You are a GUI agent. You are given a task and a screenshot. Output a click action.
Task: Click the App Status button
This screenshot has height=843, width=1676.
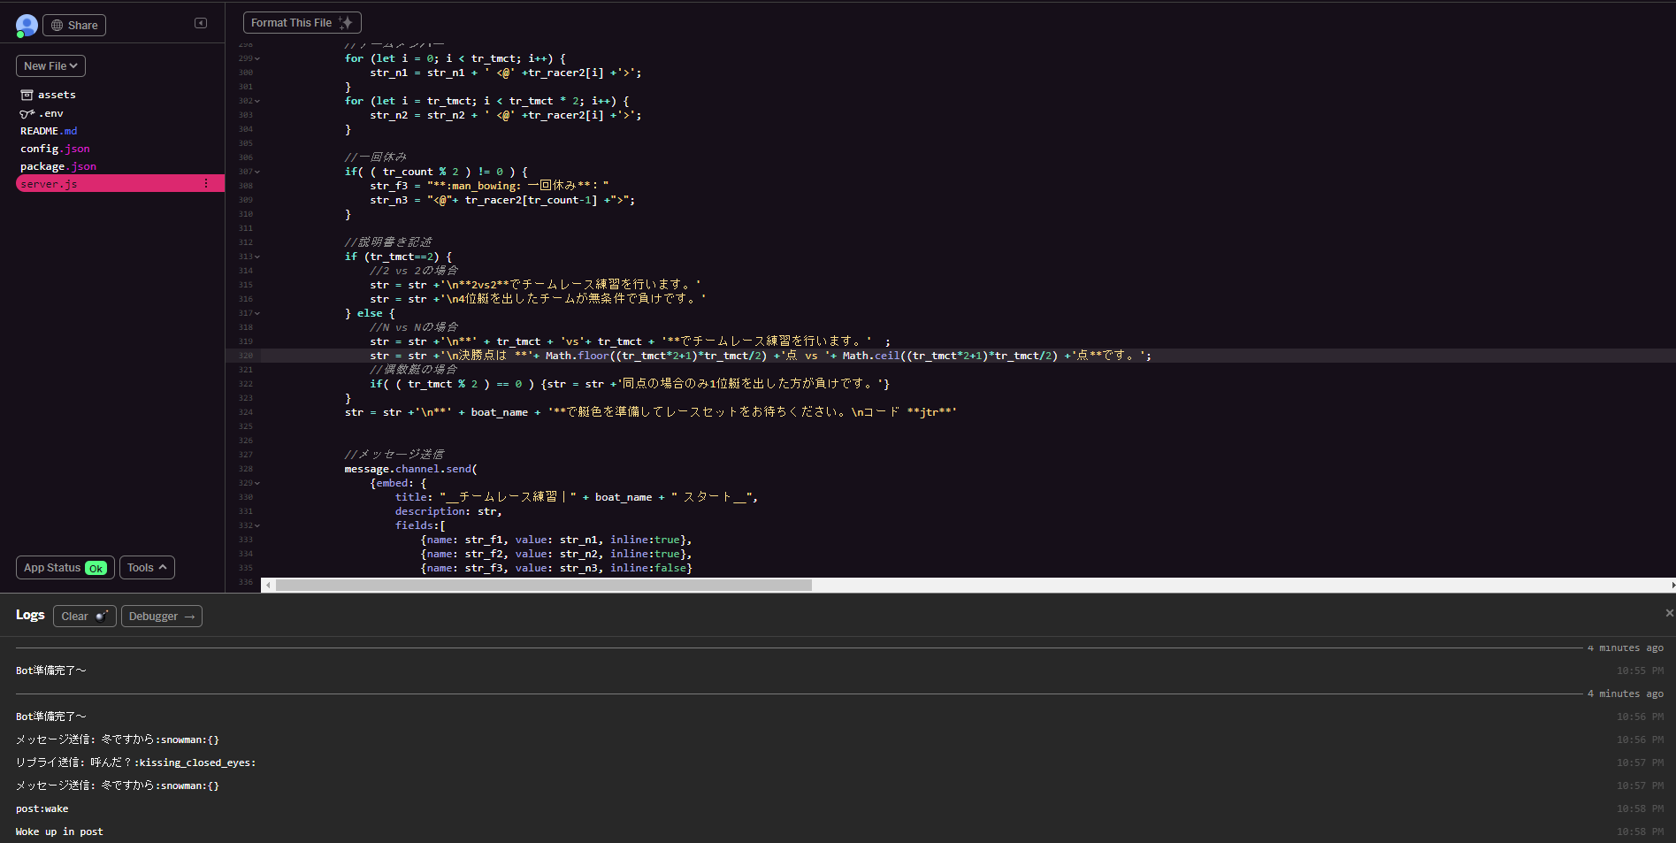click(x=65, y=568)
